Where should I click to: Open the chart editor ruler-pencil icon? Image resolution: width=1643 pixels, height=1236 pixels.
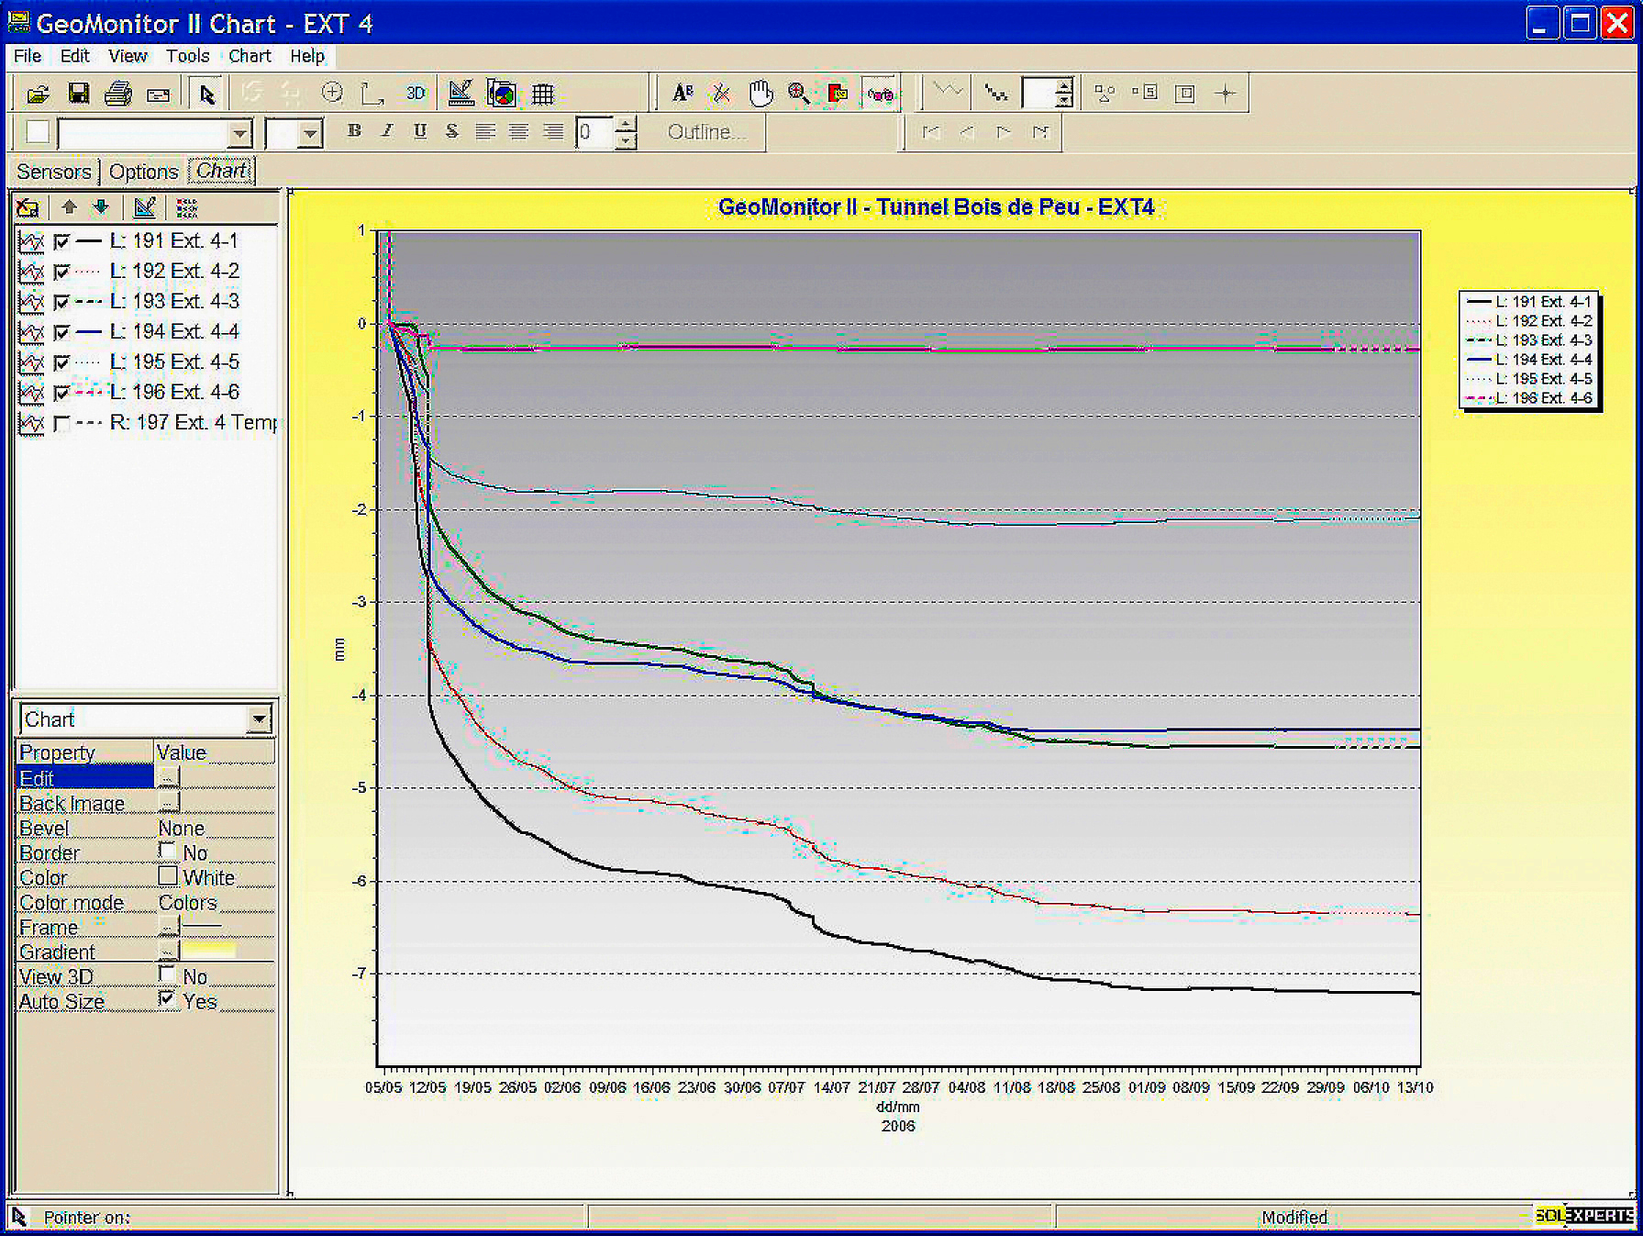pyautogui.click(x=461, y=93)
